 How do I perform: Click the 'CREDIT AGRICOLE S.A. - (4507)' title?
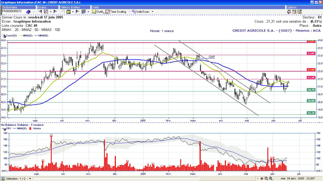[x=262, y=30]
